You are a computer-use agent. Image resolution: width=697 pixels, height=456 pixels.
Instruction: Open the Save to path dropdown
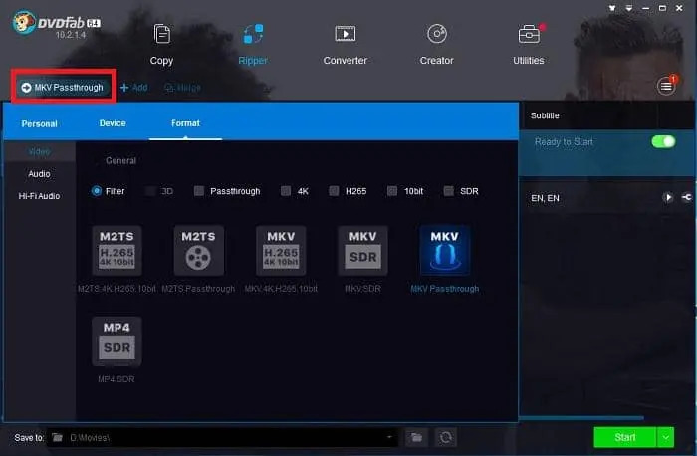pos(389,437)
